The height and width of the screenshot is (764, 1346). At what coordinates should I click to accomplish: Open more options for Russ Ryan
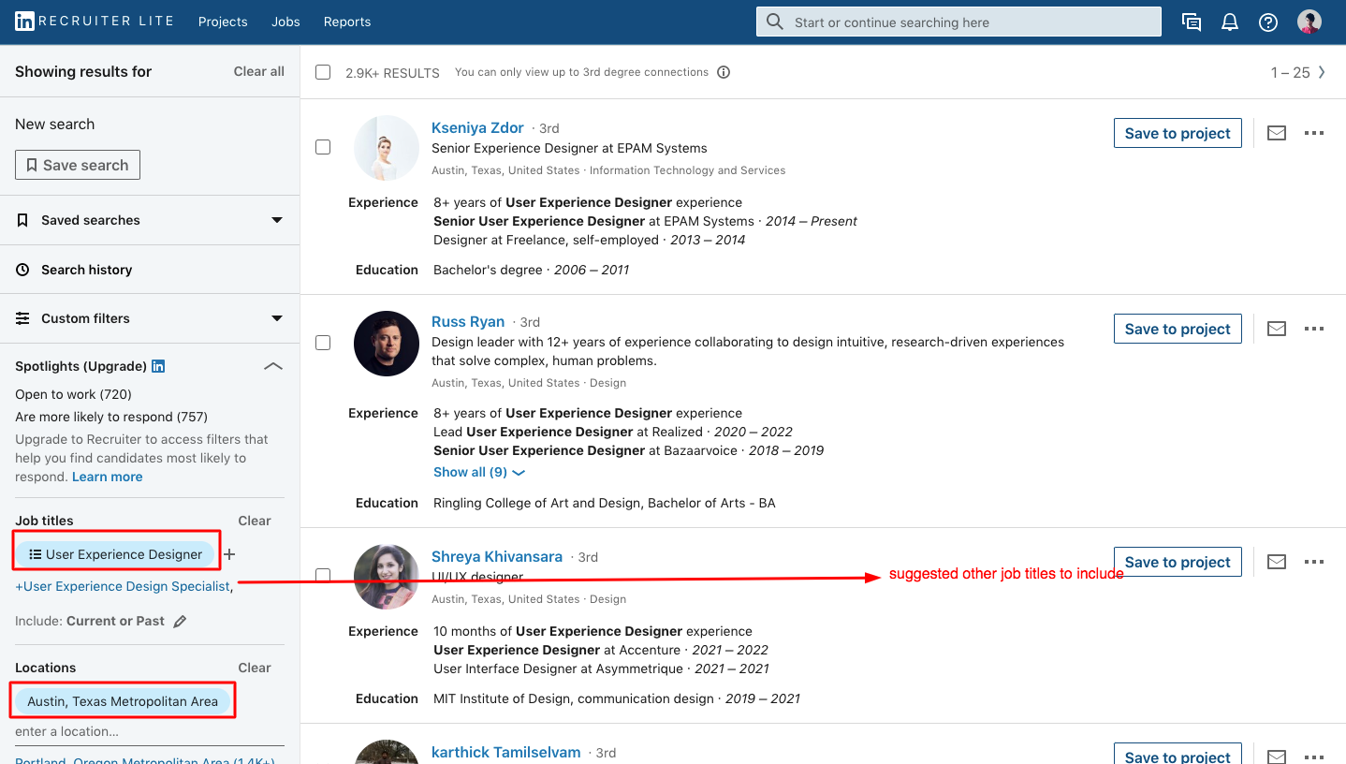(1314, 329)
